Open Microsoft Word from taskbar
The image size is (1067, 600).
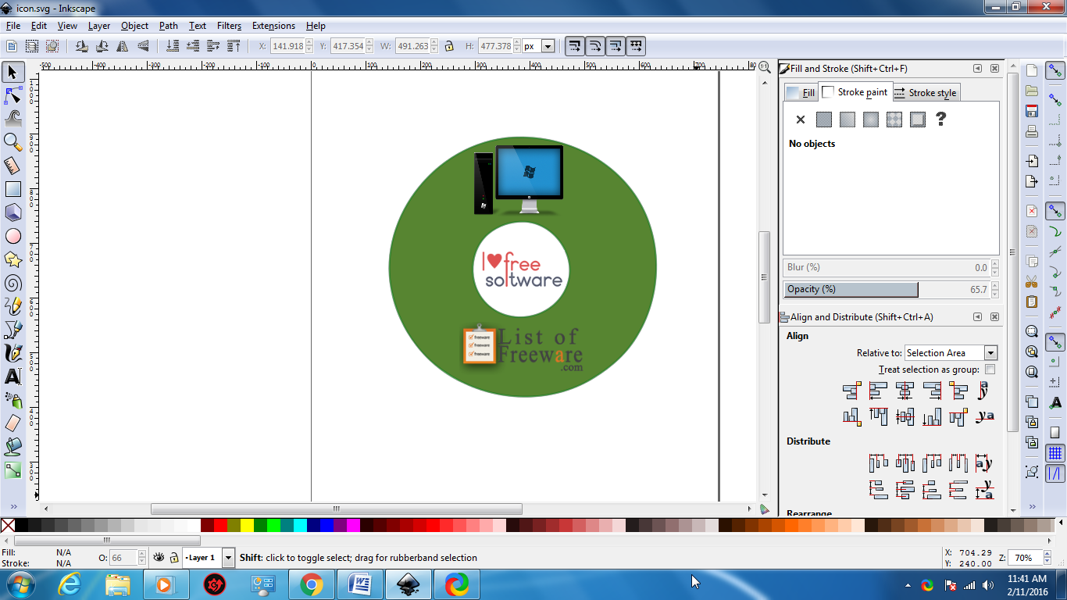click(x=360, y=584)
